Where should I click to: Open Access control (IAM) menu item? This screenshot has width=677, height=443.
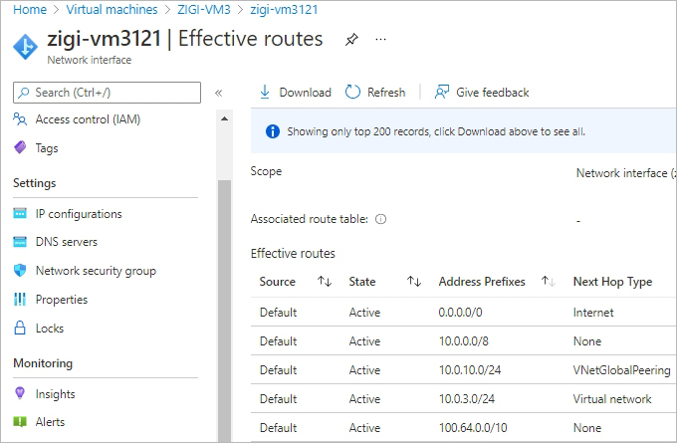[88, 119]
